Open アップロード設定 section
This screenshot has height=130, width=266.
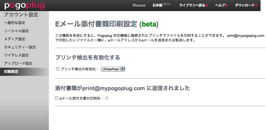(18, 63)
